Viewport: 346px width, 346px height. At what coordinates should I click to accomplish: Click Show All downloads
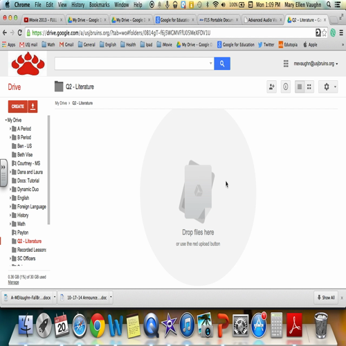pos(326,298)
